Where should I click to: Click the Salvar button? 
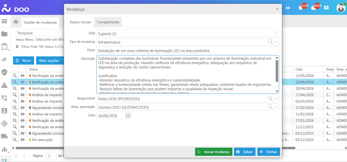245,152
